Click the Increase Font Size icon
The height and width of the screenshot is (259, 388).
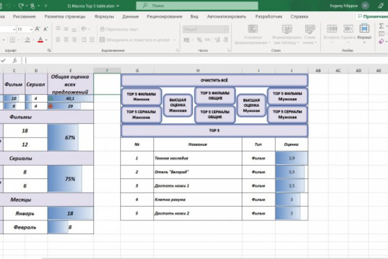pyautogui.click(x=38, y=29)
